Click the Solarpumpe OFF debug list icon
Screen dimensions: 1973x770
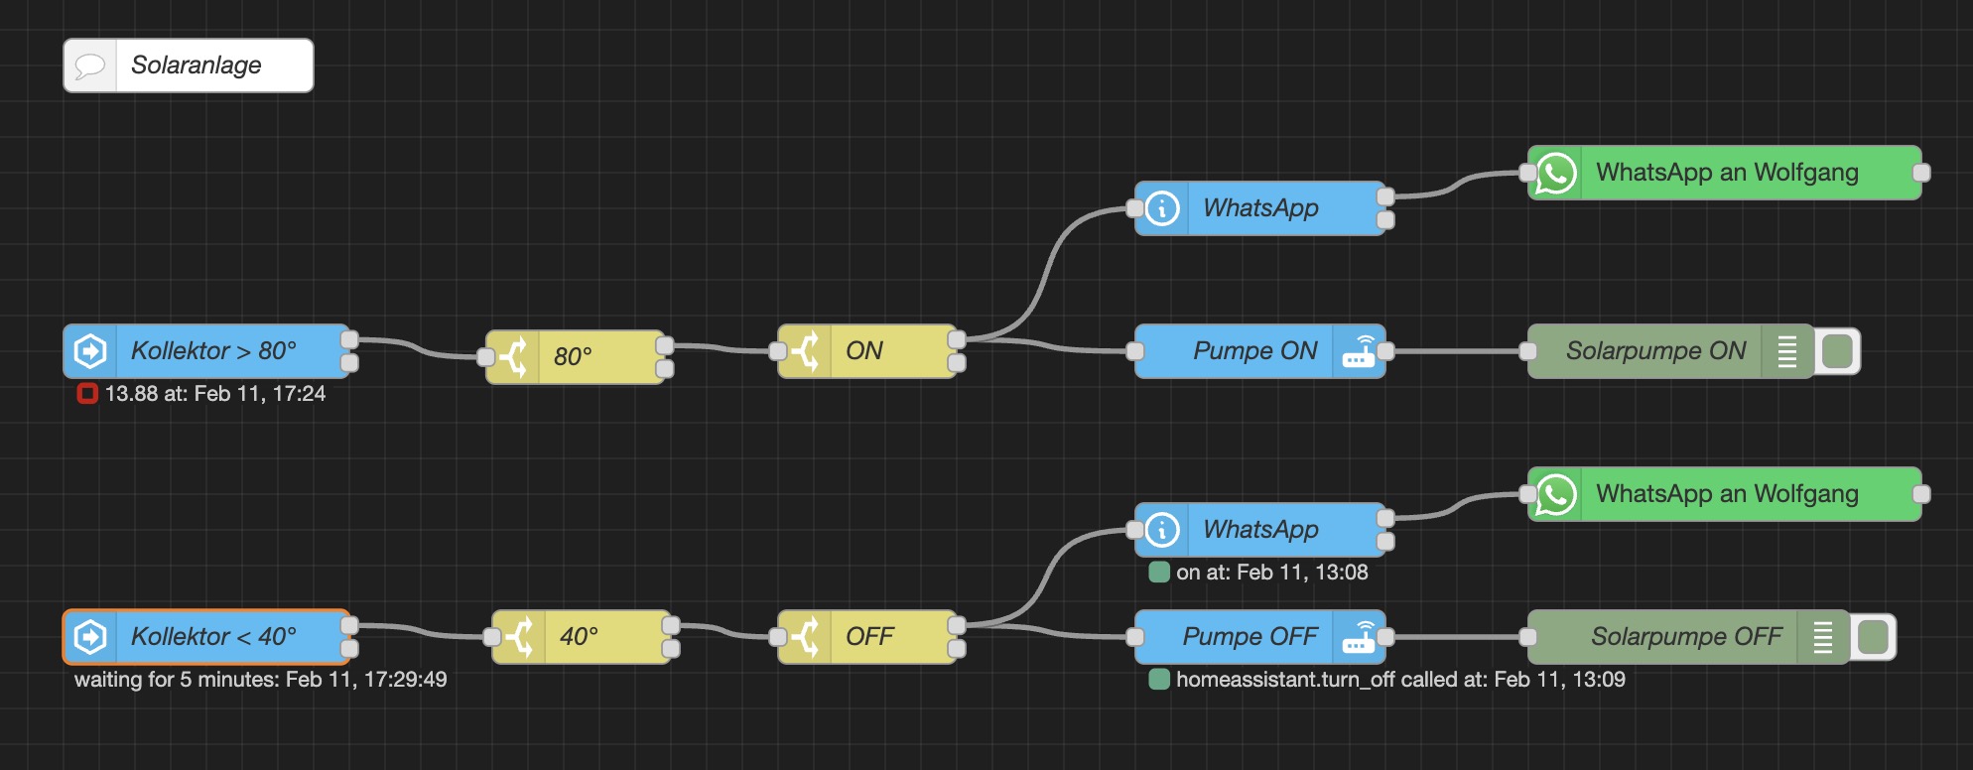[1823, 637]
